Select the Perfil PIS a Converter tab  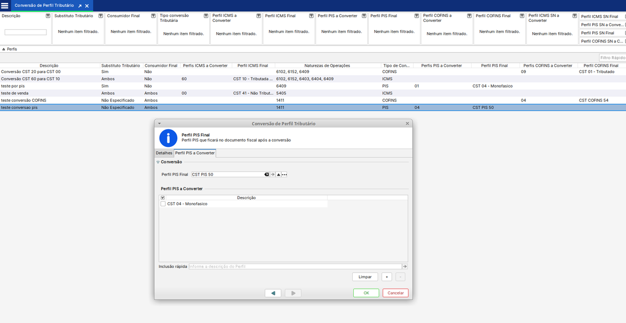click(x=195, y=153)
